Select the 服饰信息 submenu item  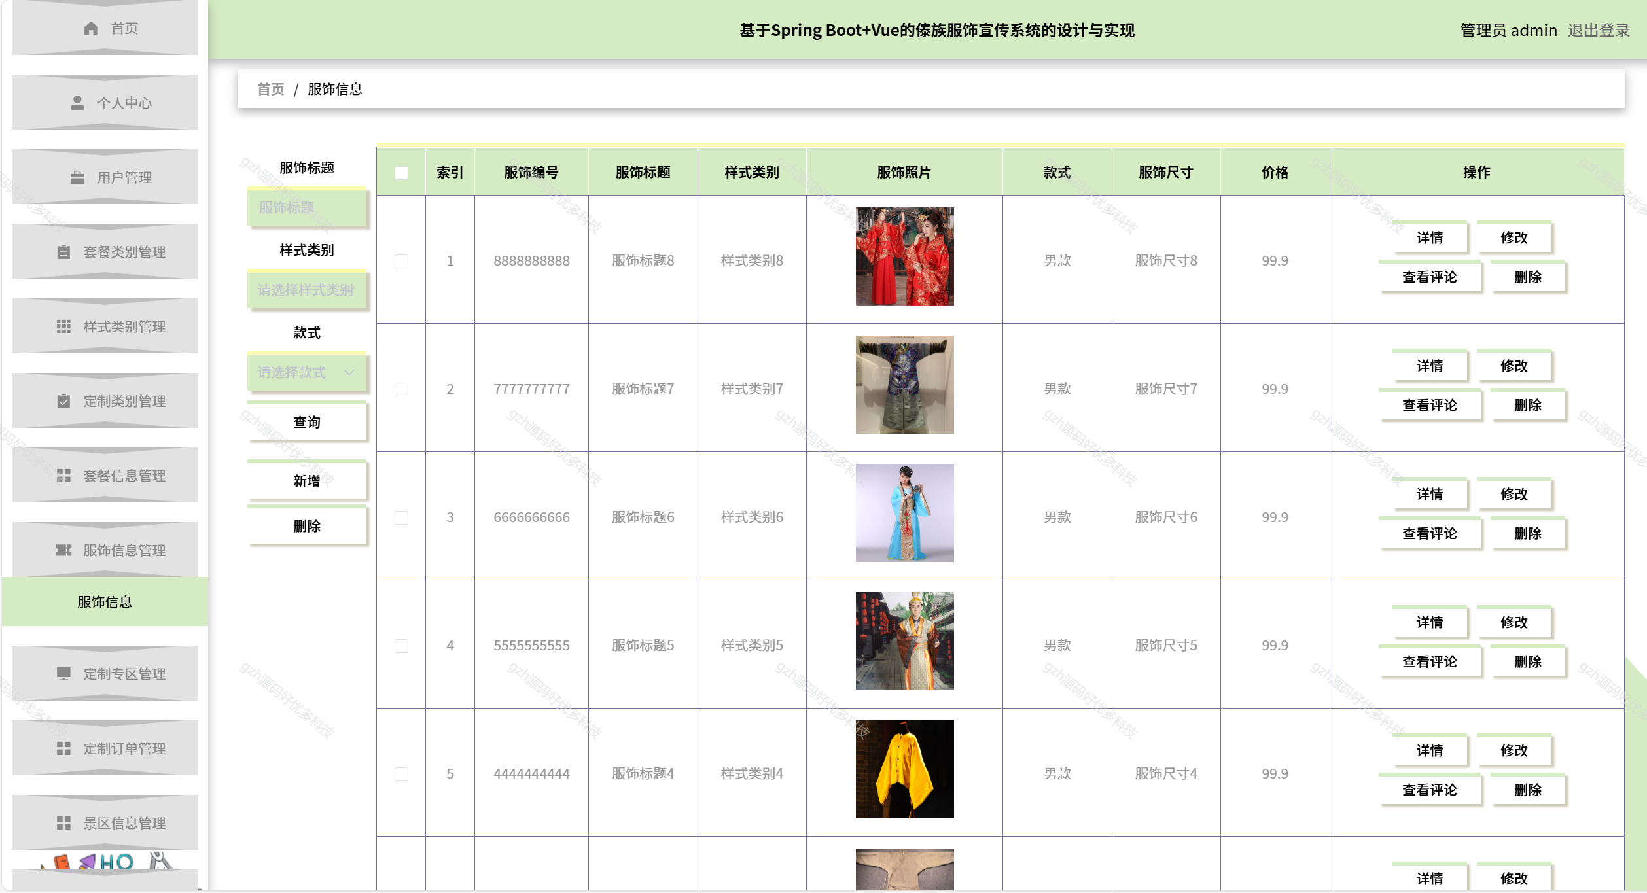(105, 602)
